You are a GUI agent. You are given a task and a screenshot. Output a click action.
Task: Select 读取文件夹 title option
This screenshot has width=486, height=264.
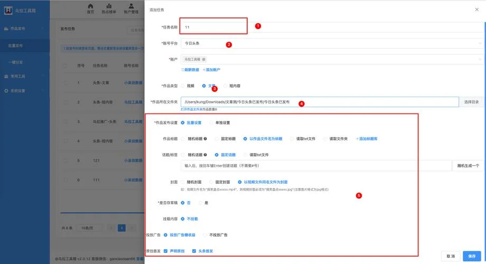tap(335, 139)
